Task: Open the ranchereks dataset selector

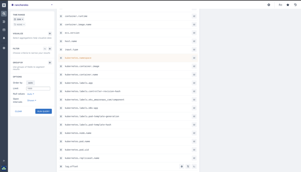Action: pos(32,5)
